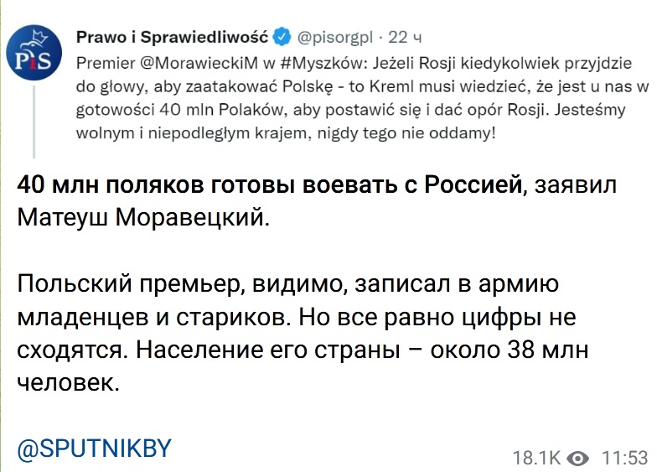Click the word человек ending the post
The image size is (657, 472).
(69, 382)
